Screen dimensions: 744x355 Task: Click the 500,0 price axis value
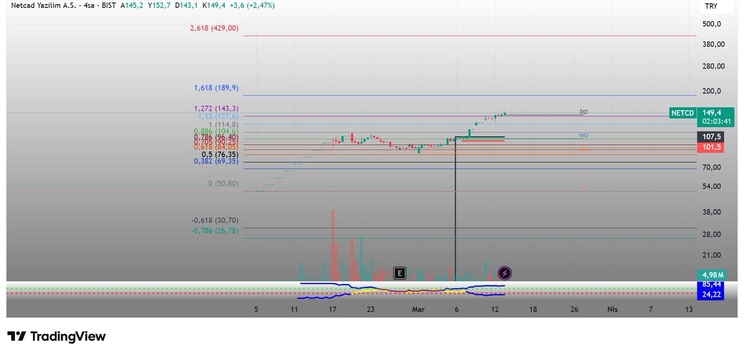[711, 24]
